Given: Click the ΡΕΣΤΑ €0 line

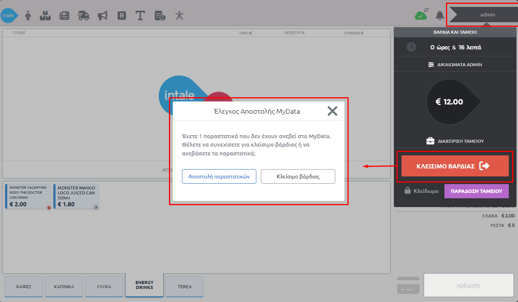Looking at the screenshot, I should tap(503, 225).
